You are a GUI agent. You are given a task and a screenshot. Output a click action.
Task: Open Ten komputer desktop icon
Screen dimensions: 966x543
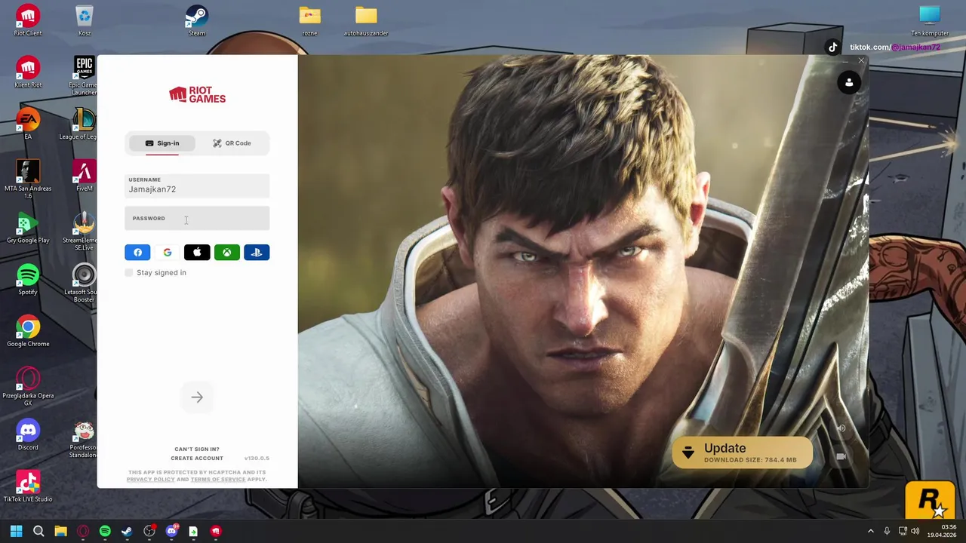click(930, 21)
